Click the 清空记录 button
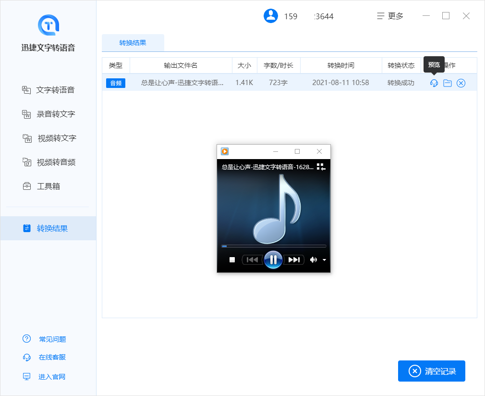 pos(432,371)
